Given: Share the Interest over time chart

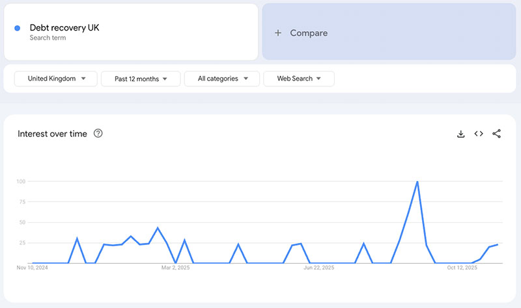Looking at the screenshot, I should point(497,134).
